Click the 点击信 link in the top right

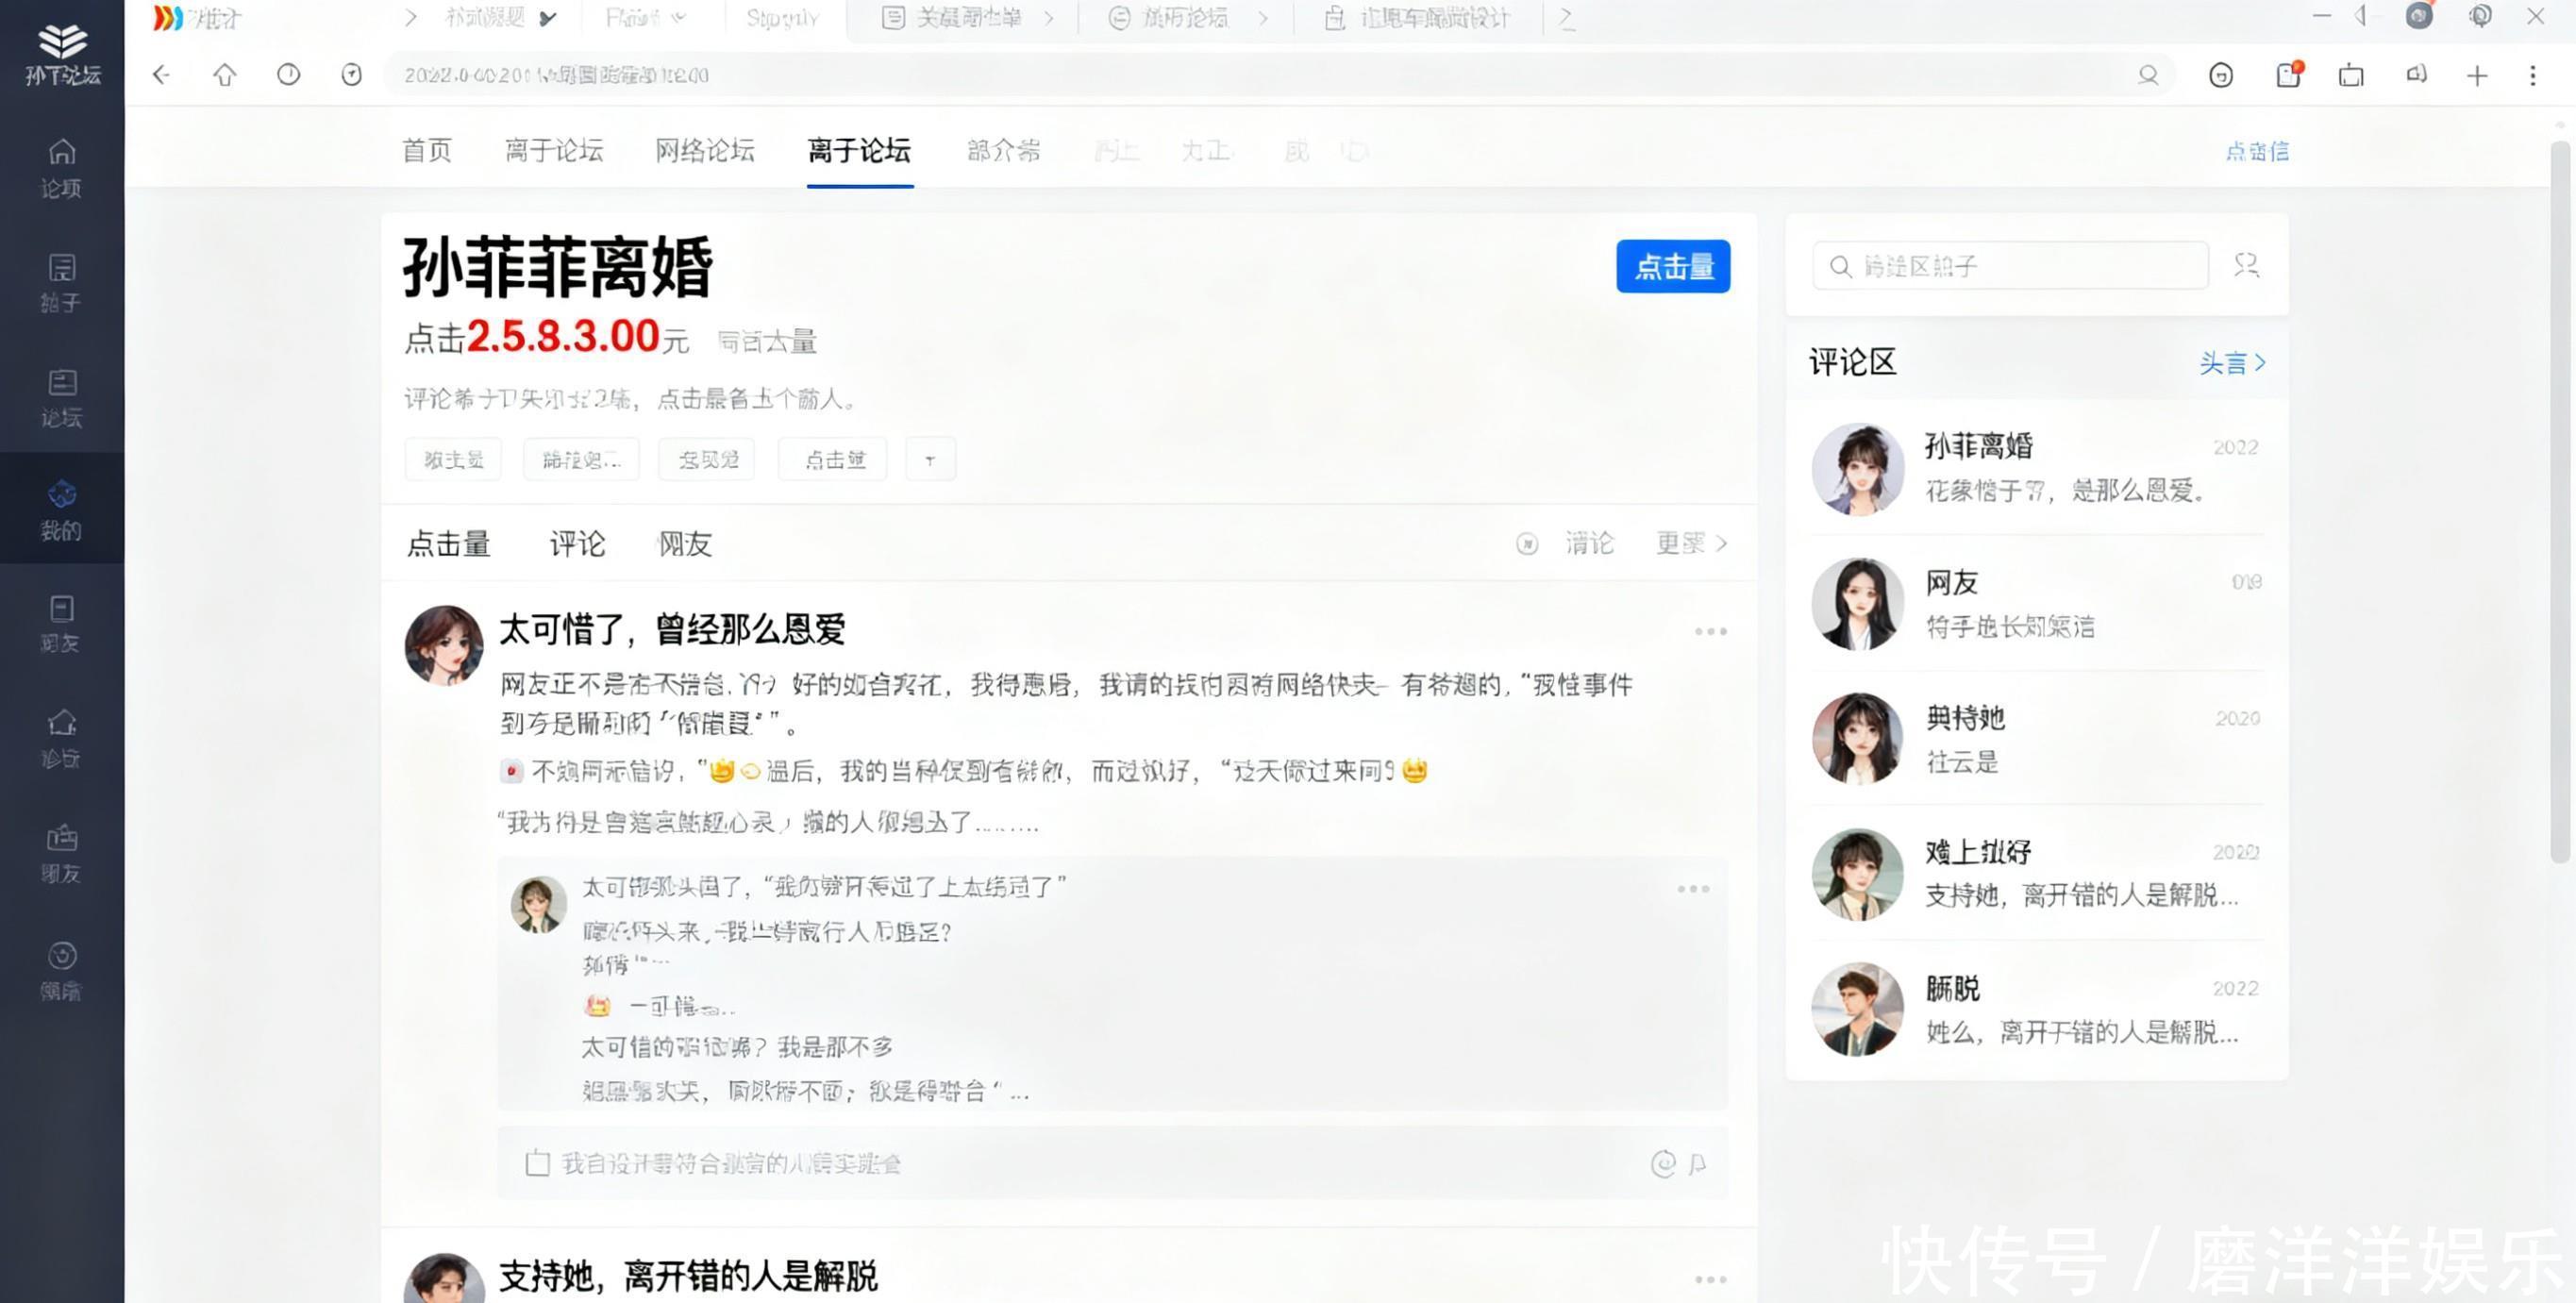(2257, 151)
